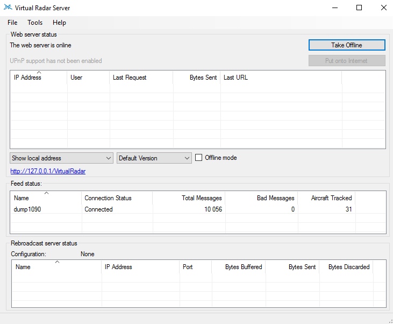This screenshot has width=393, height=324.
Task: Click the Connected status cell
Action: tap(98, 209)
